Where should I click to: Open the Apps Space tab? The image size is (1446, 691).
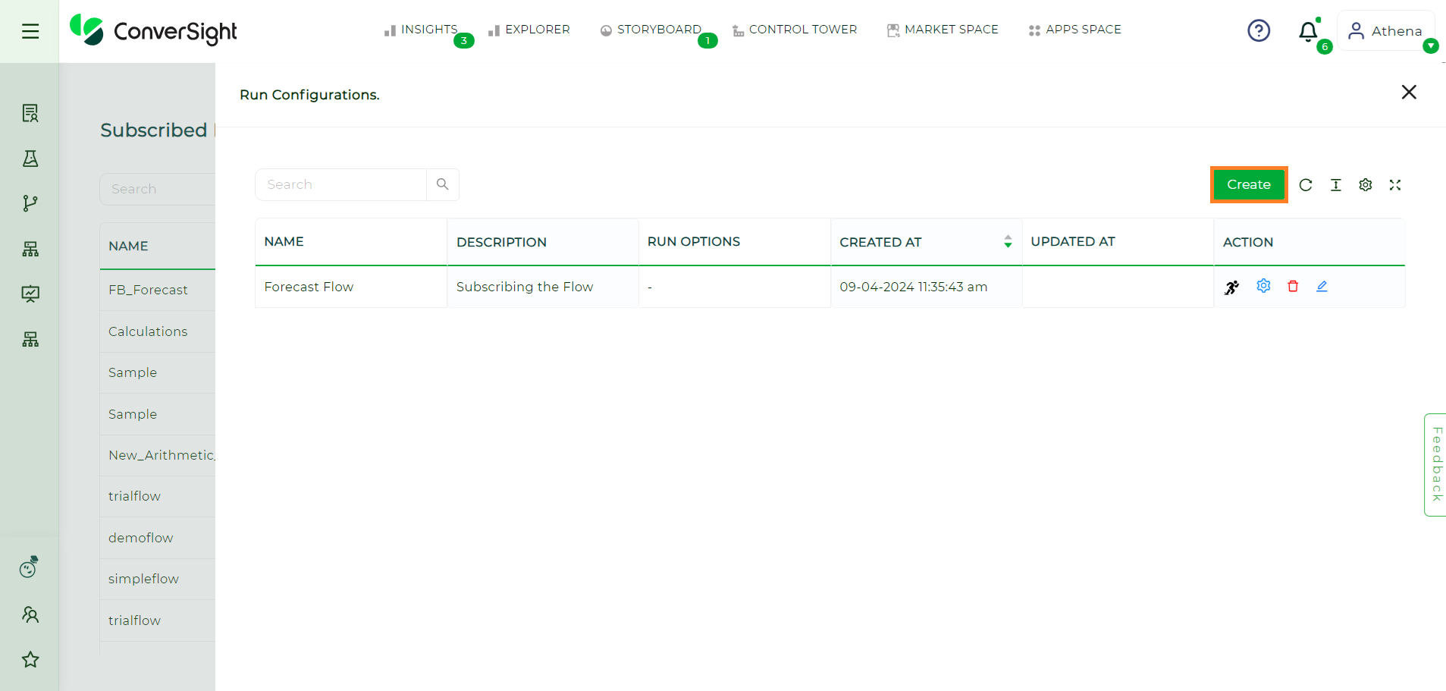tap(1074, 30)
